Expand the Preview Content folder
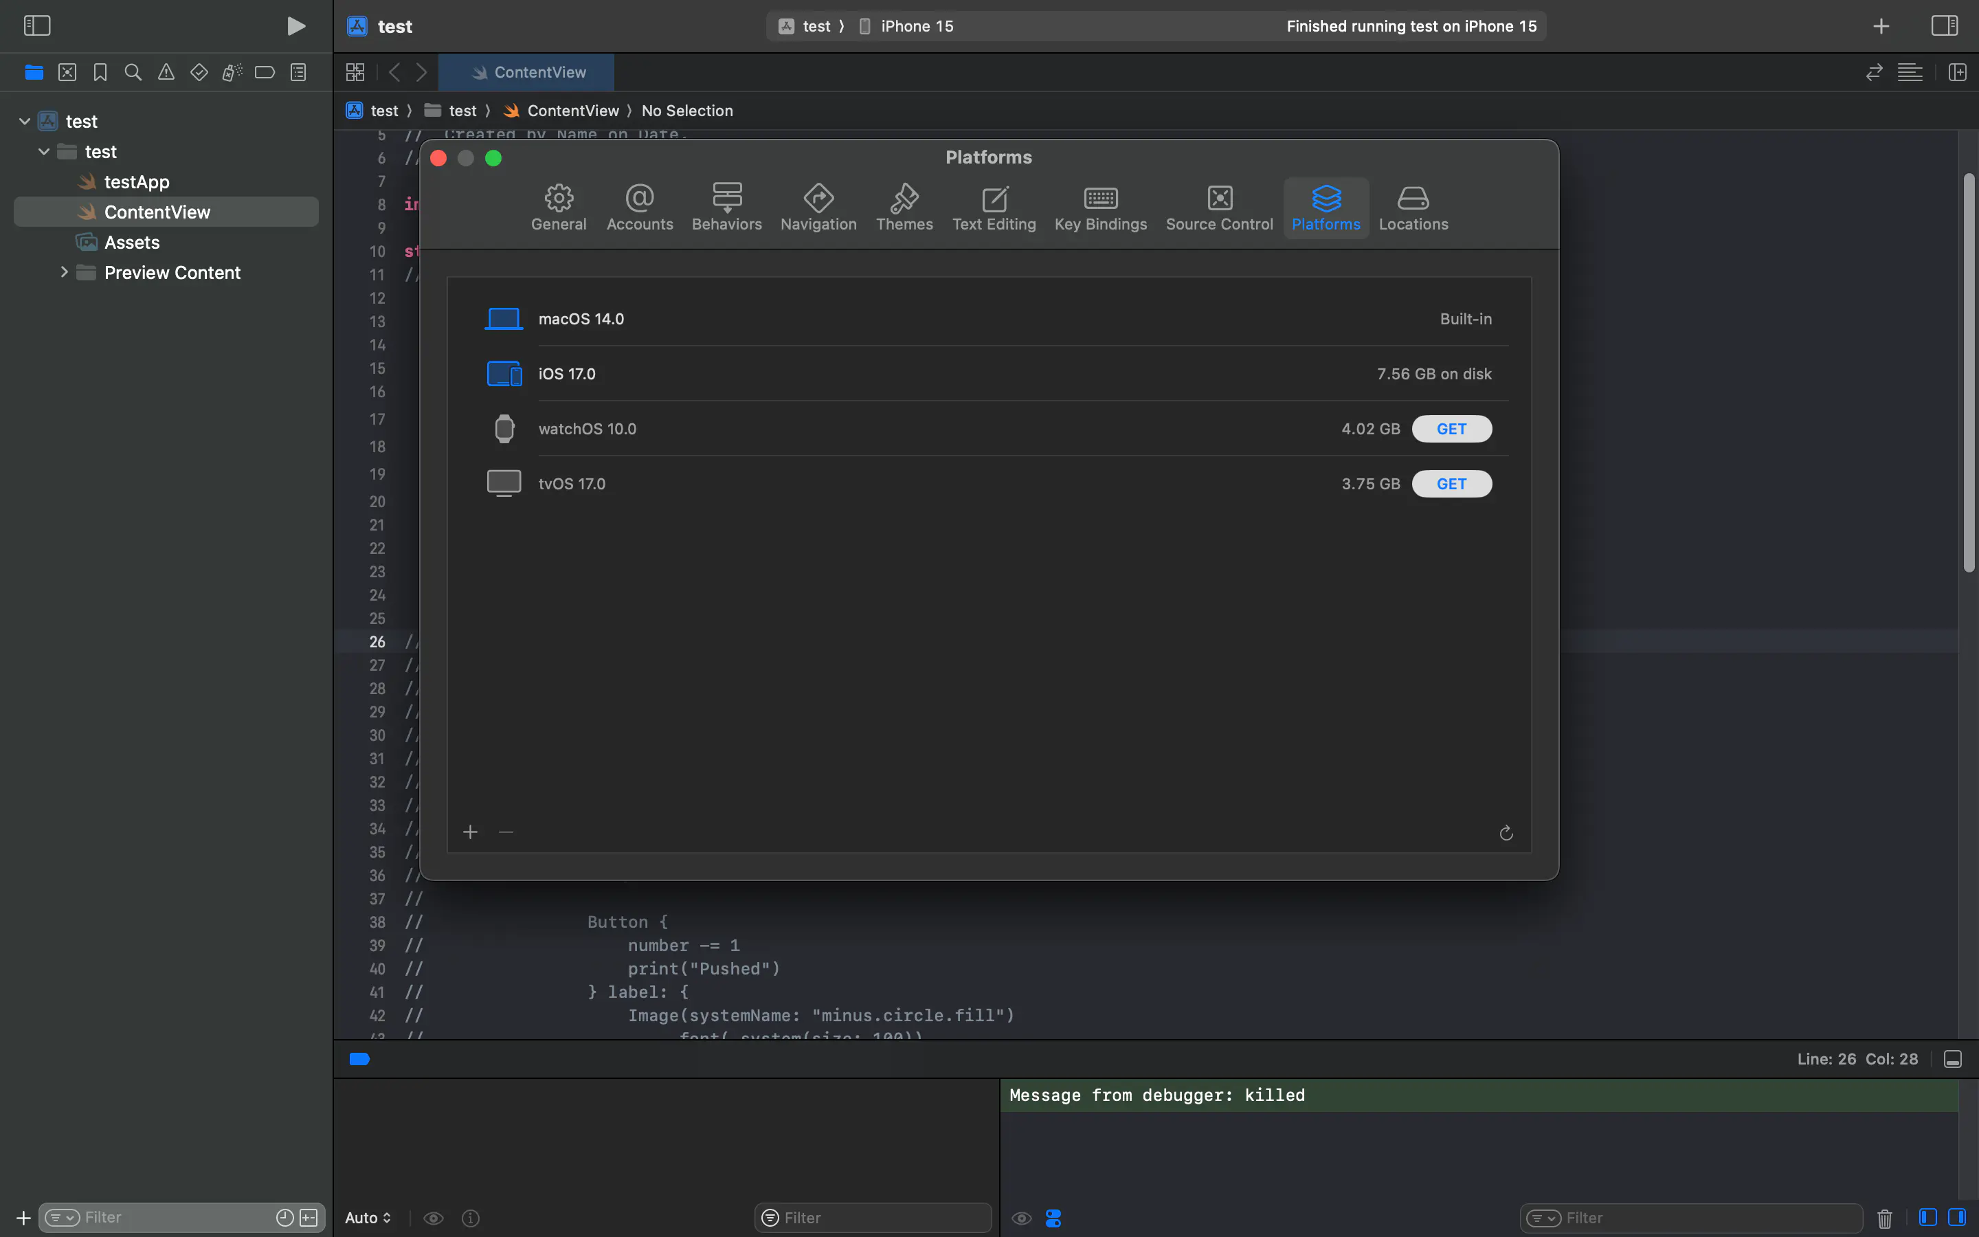 pyautogui.click(x=64, y=271)
